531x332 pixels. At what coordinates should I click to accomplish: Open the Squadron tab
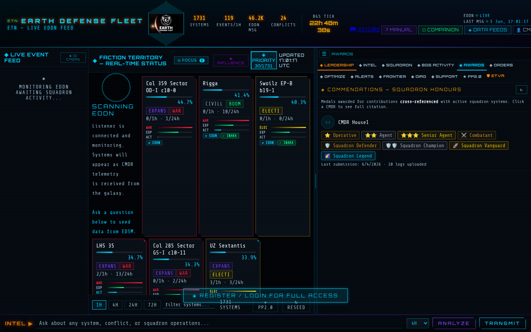click(x=397, y=65)
